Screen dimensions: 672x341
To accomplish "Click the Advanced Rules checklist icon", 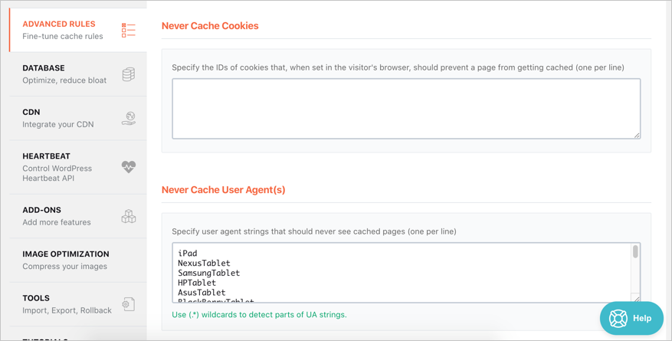I will point(128,31).
